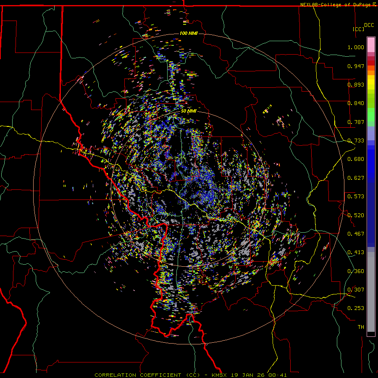Select the 1.000 scale value
This screenshot has width=378, height=378.
(356, 47)
